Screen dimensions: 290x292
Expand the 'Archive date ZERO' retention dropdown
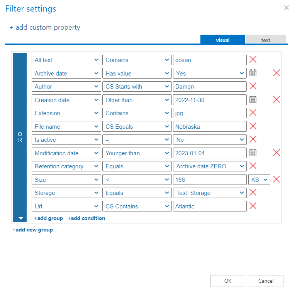pos(210,166)
